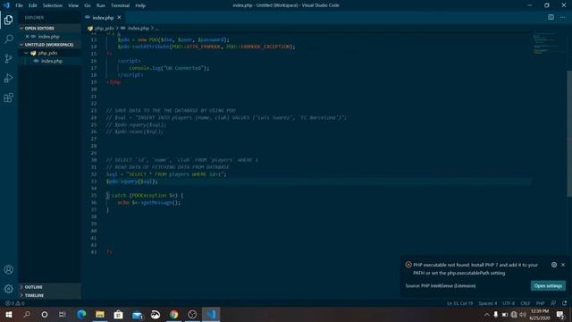Open the volume control in system tray
The image size is (572, 322).
(x=523, y=314)
